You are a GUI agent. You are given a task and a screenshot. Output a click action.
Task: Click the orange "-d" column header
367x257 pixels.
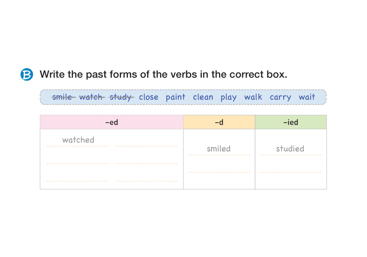[x=219, y=122]
